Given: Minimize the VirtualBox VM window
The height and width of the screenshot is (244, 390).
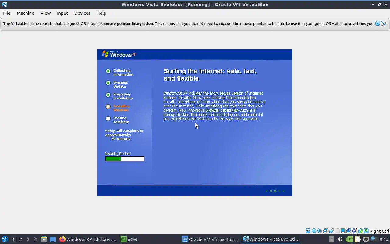Looking at the screenshot, I should 373,4.
